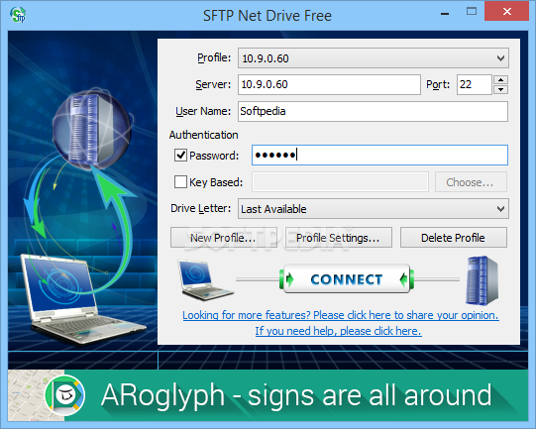Maximize the SFTP Net Drive window
Screen dimensions: 536x429
[x=472, y=12]
